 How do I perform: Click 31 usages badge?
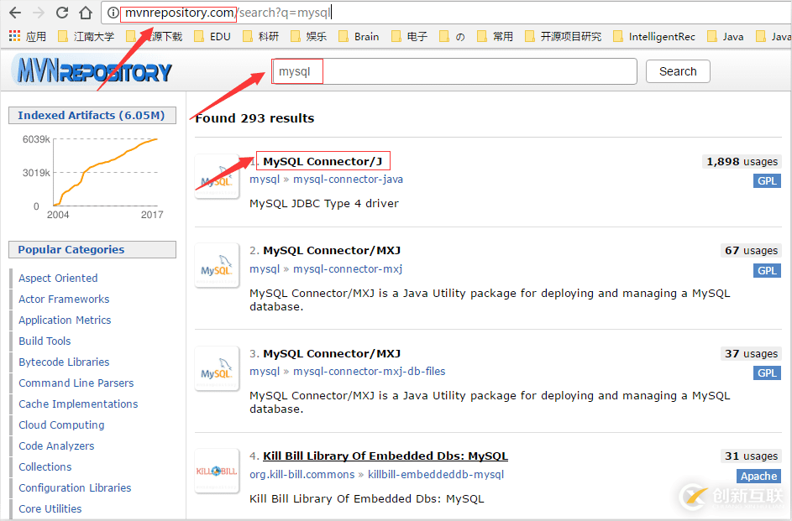coord(751,456)
